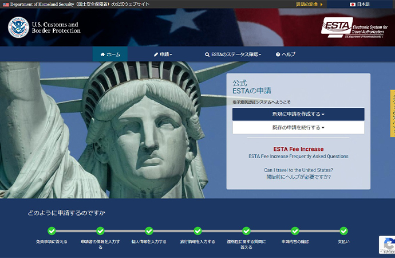Click the yellow feedback tab on right edge
The image size is (395, 258).
[393, 114]
